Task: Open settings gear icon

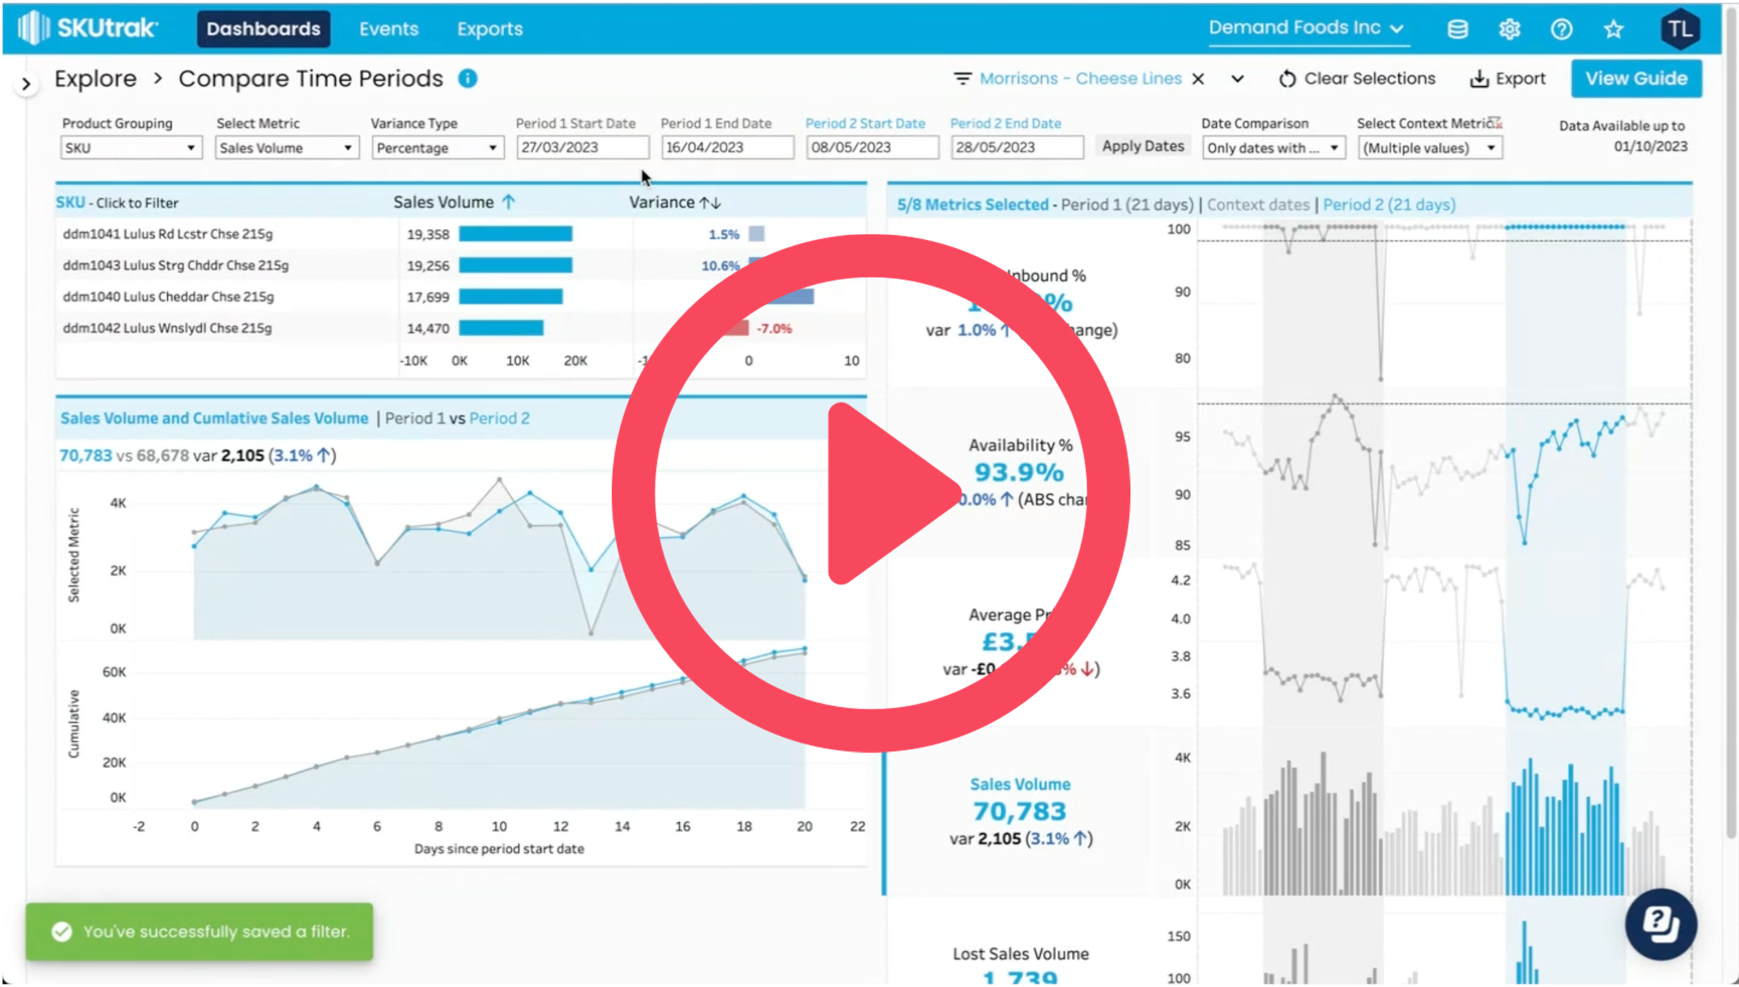Action: pyautogui.click(x=1509, y=29)
